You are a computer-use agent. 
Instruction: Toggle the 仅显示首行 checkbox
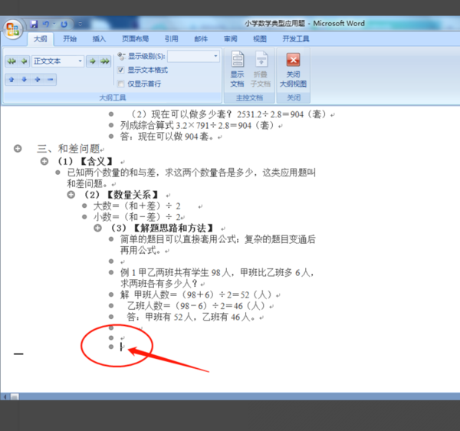click(x=120, y=84)
